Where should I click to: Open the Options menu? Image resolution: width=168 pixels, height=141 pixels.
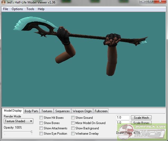click(x=17, y=9)
